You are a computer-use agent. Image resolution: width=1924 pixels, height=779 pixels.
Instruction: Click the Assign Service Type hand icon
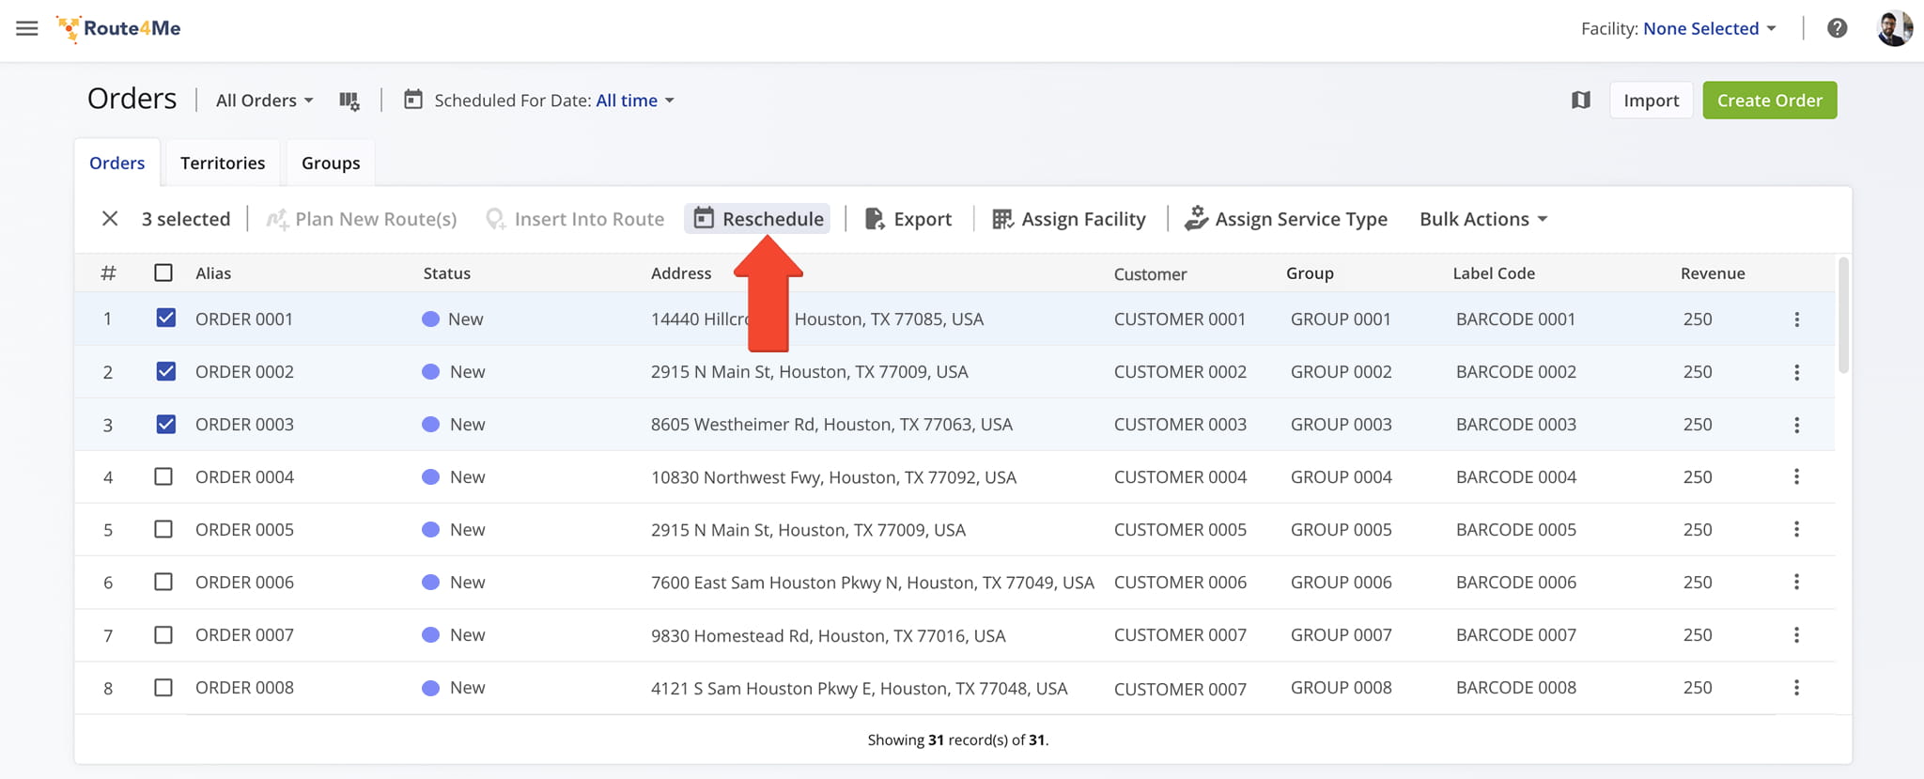1196,218
